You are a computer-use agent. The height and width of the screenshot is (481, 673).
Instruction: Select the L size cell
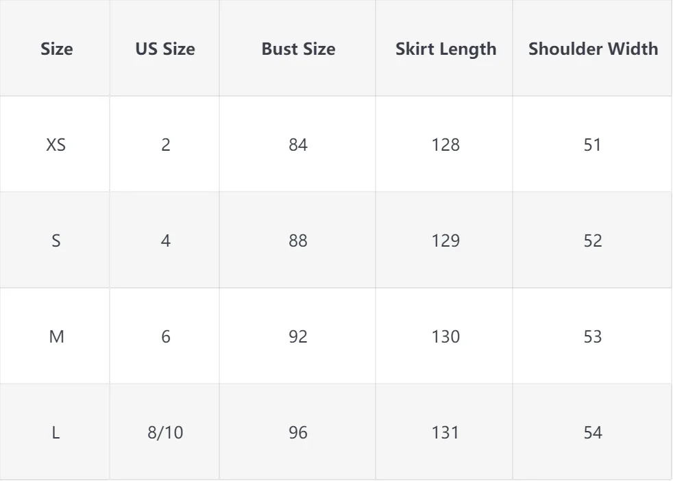[56, 433]
